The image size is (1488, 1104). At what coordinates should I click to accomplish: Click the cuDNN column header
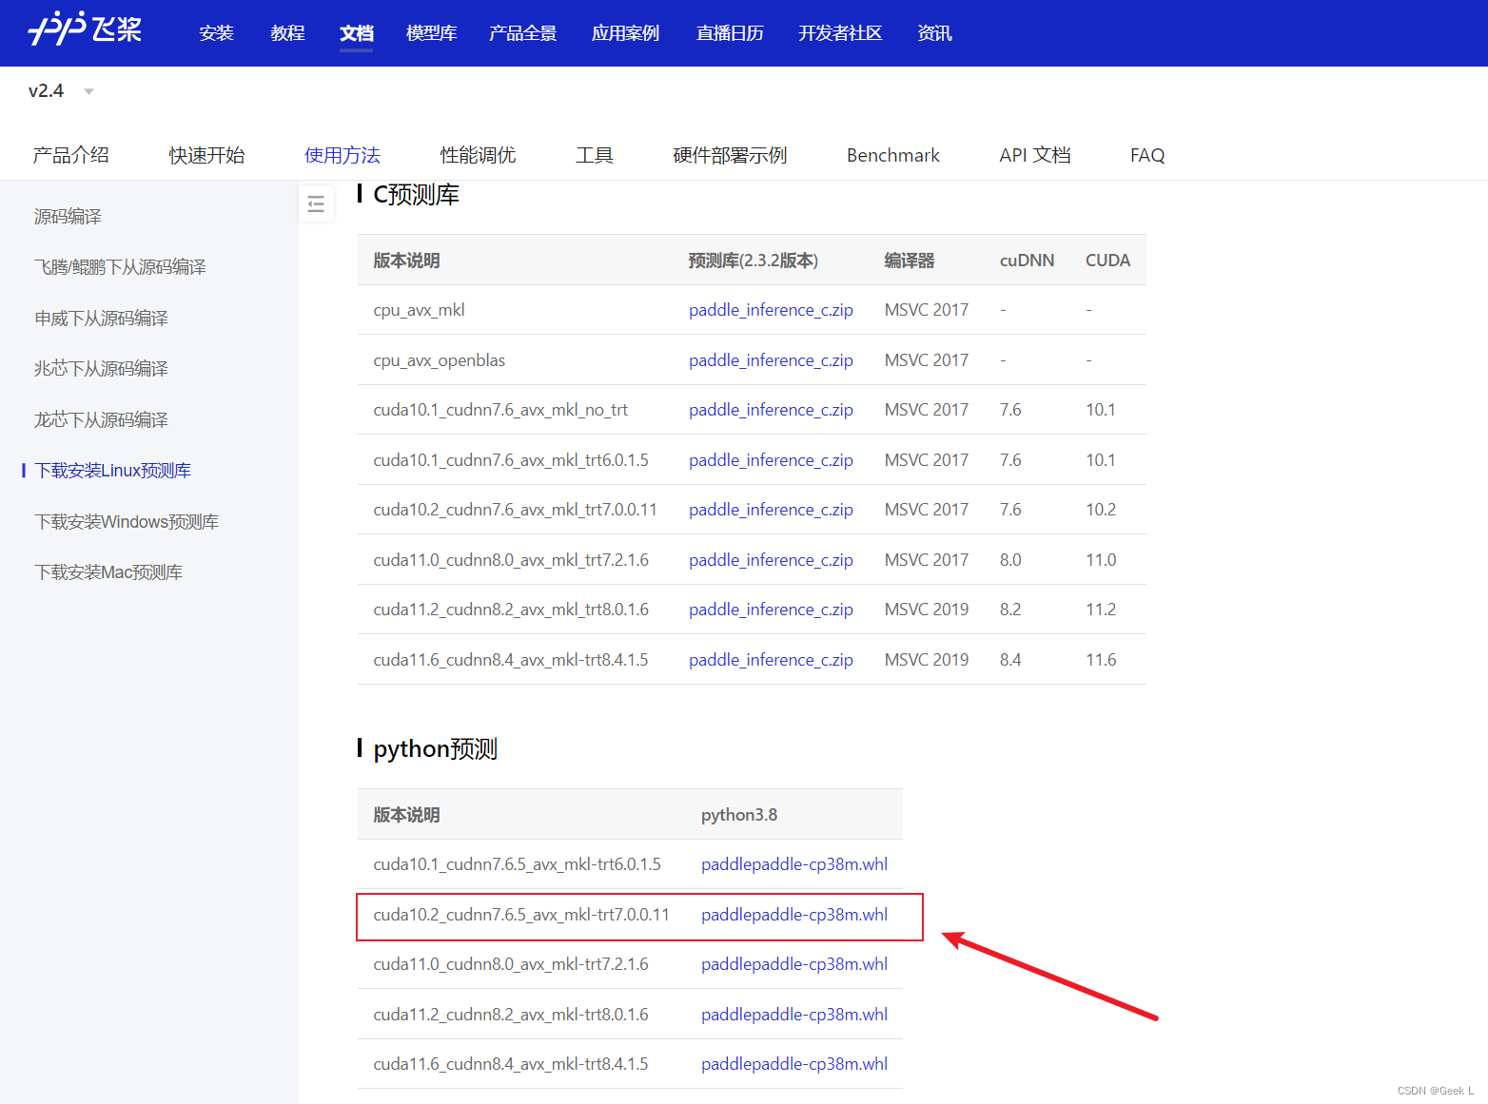click(1027, 261)
